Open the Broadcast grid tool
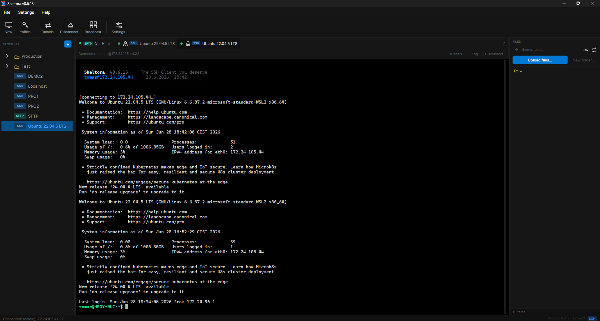The width and height of the screenshot is (600, 321). (x=93, y=27)
